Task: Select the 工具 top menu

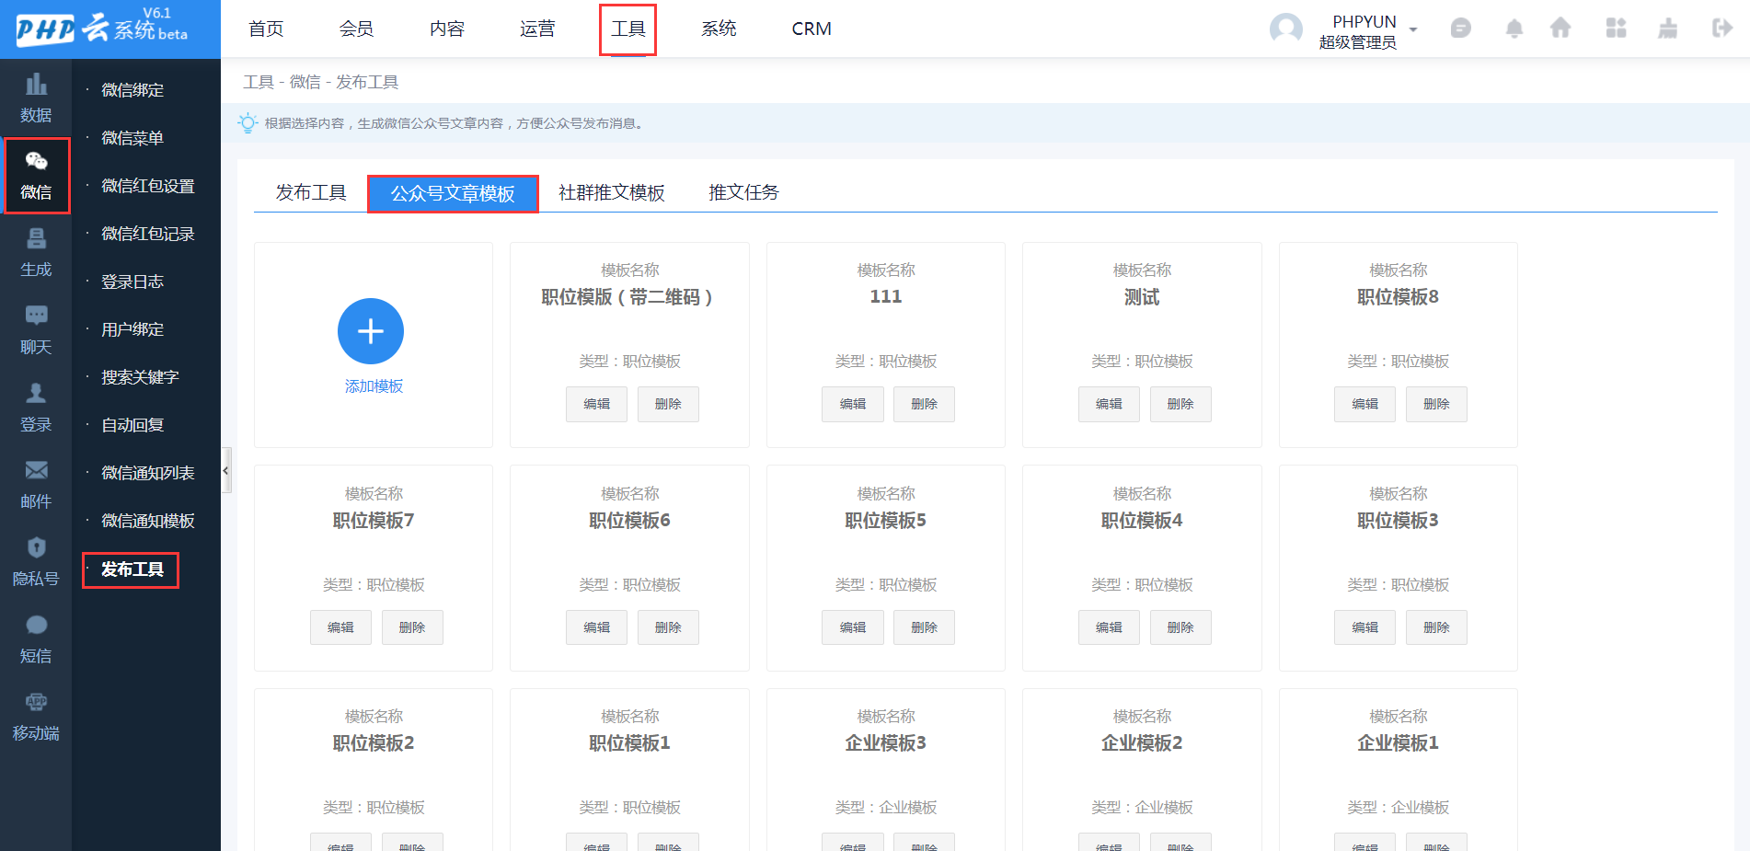Action: tap(628, 29)
